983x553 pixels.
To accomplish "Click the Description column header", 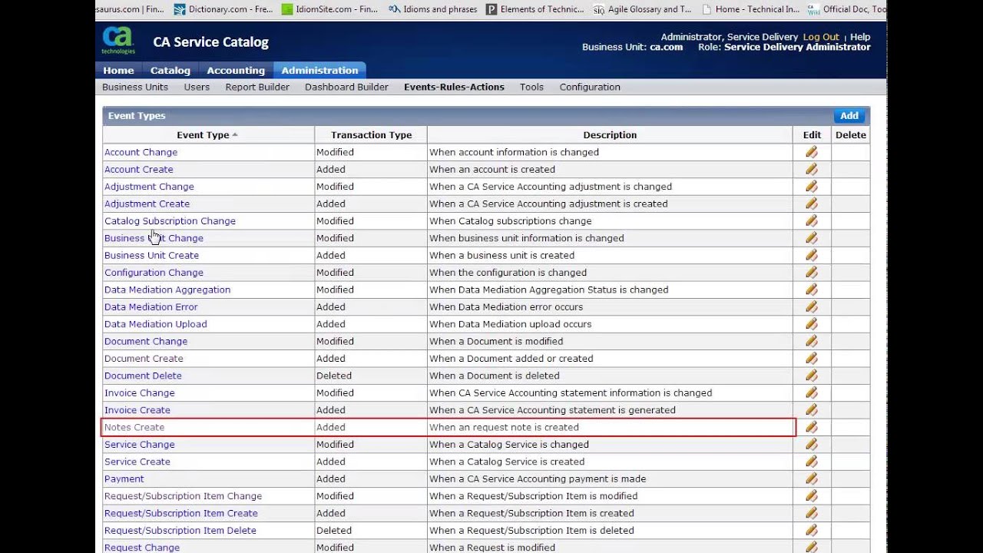I will [610, 135].
